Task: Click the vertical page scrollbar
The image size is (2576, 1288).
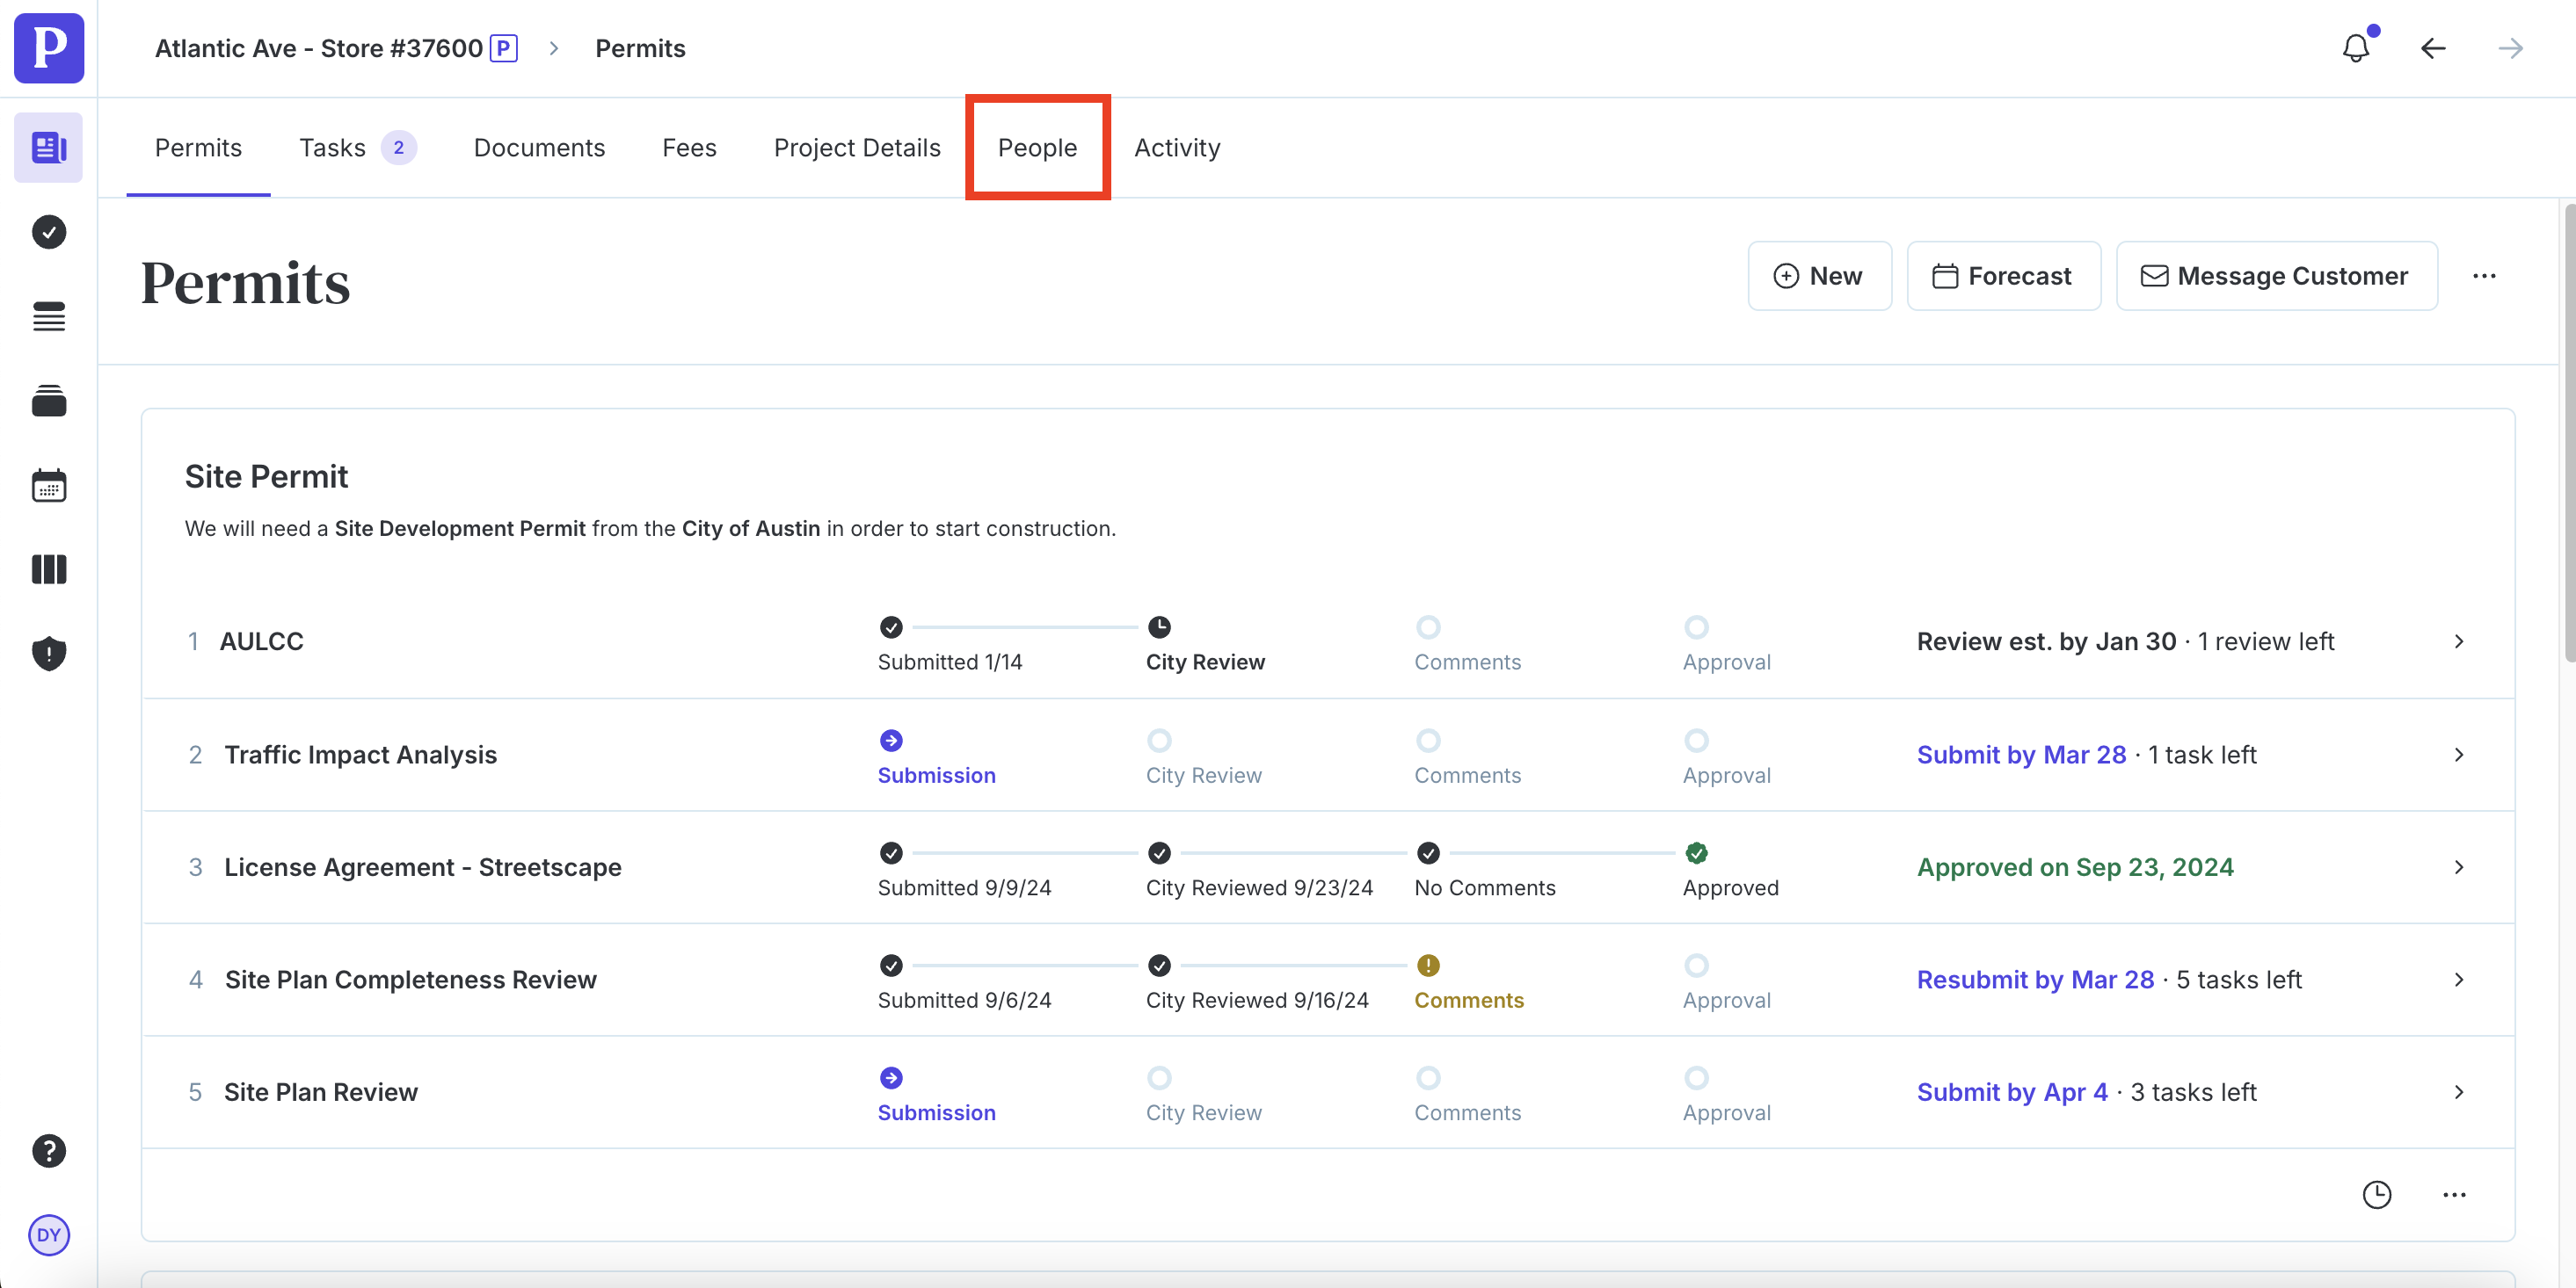Action: point(2567,431)
